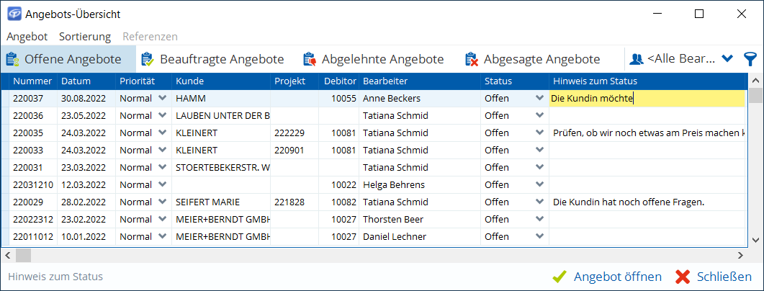
Task: Click the Kunde column header
Action: (189, 81)
